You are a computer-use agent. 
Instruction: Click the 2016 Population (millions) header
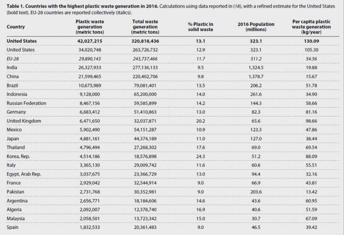[x=256, y=27]
